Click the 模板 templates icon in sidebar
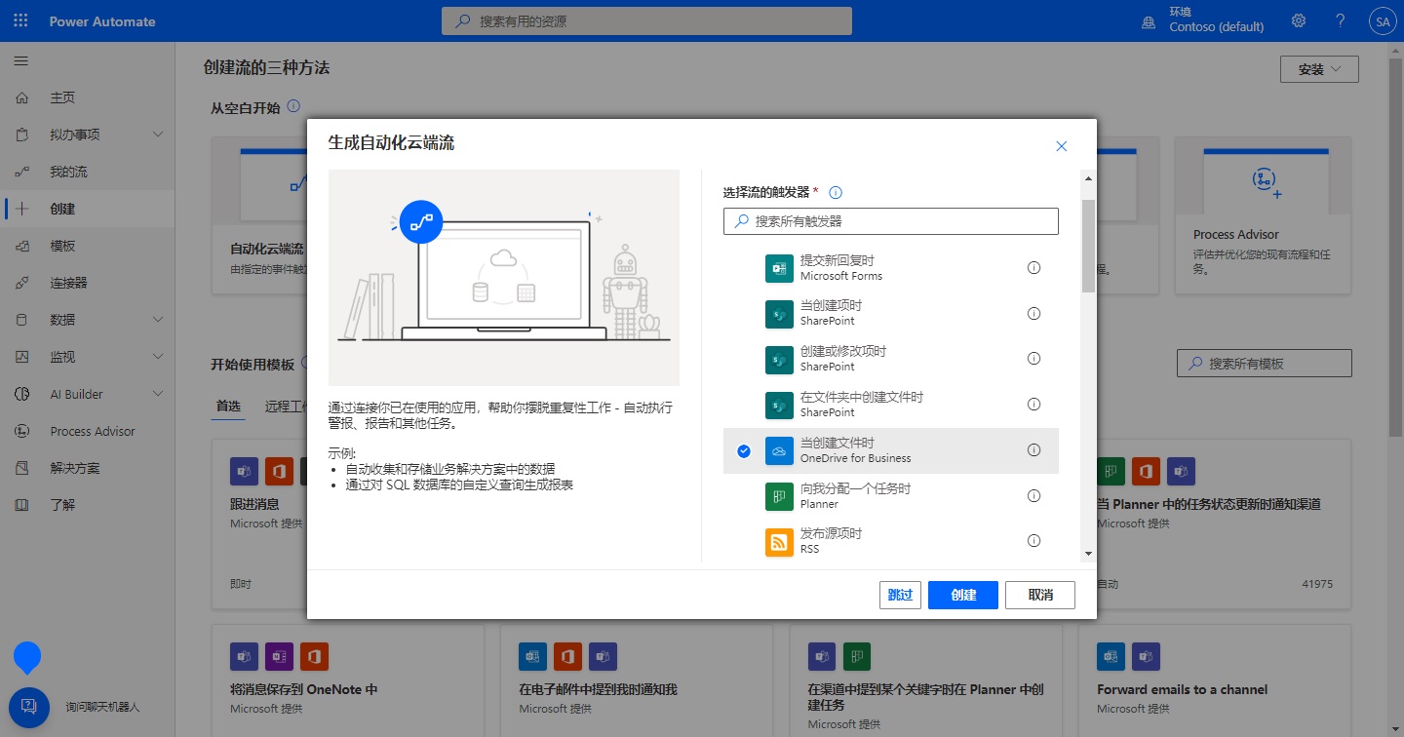 click(22, 246)
